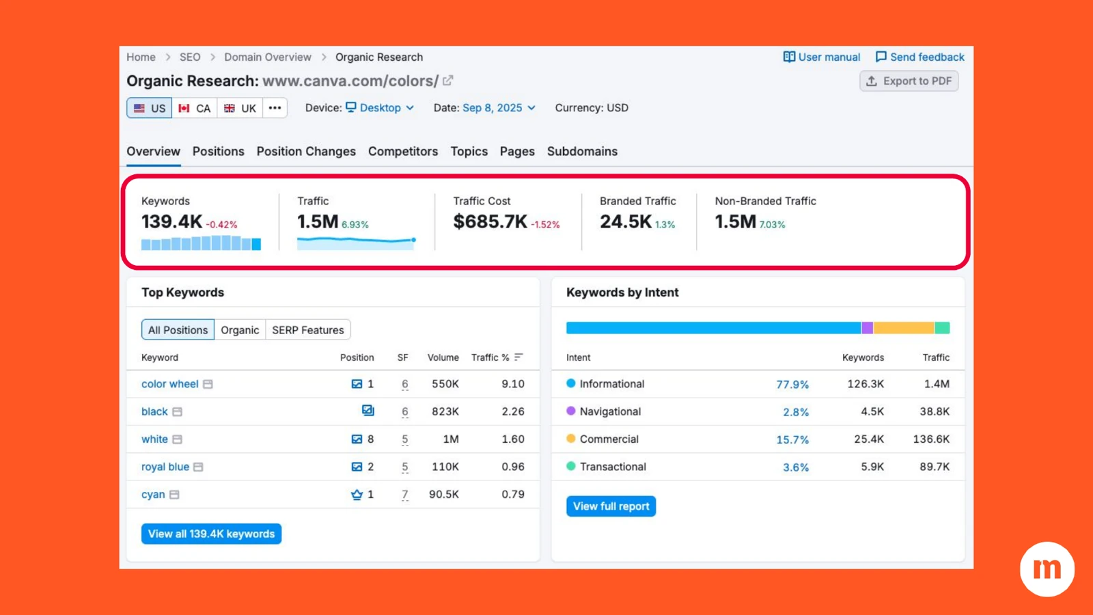The image size is (1093, 615).
Task: Click image pack icon in royal blue row
Action: tap(357, 467)
